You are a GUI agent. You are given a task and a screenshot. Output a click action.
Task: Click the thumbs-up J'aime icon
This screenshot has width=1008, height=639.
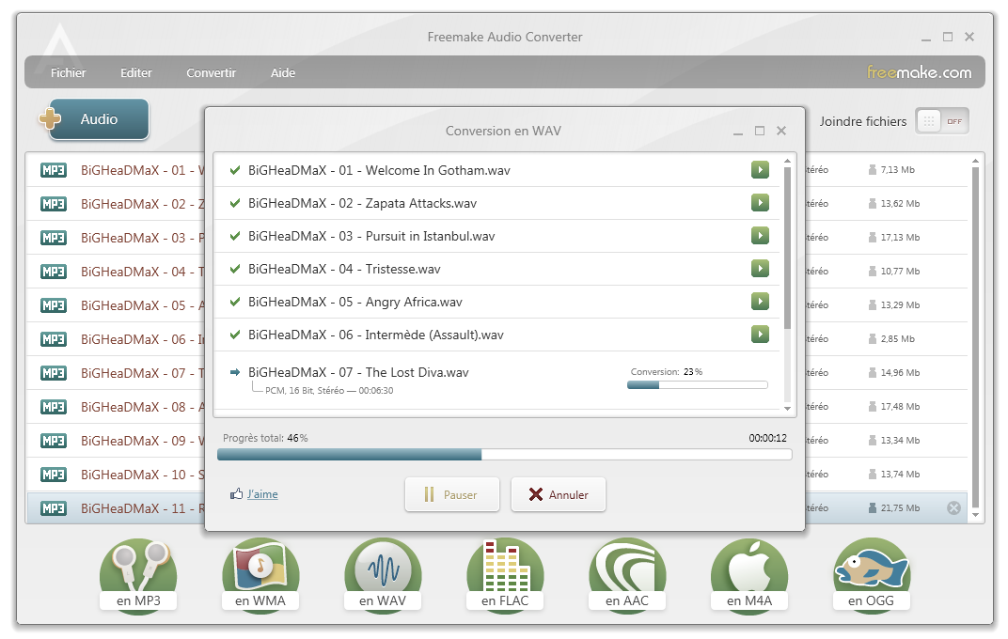(x=237, y=493)
